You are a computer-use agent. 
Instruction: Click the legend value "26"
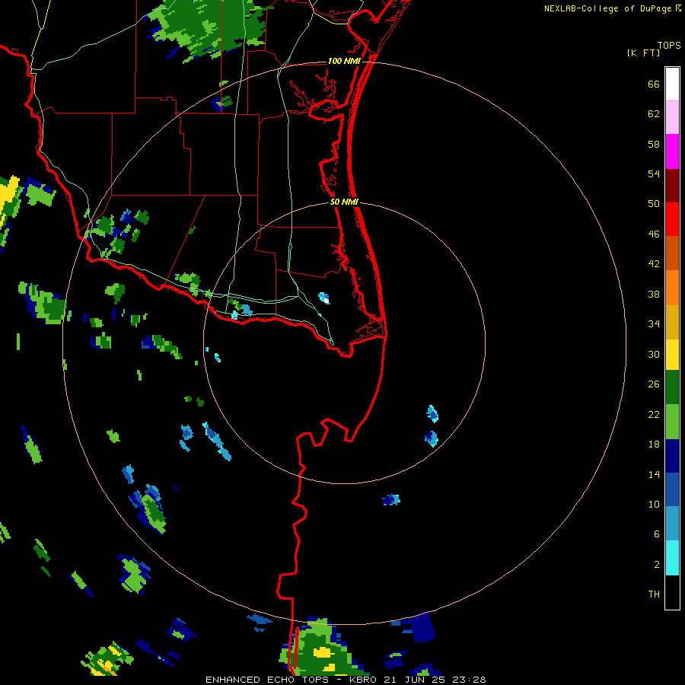654,384
